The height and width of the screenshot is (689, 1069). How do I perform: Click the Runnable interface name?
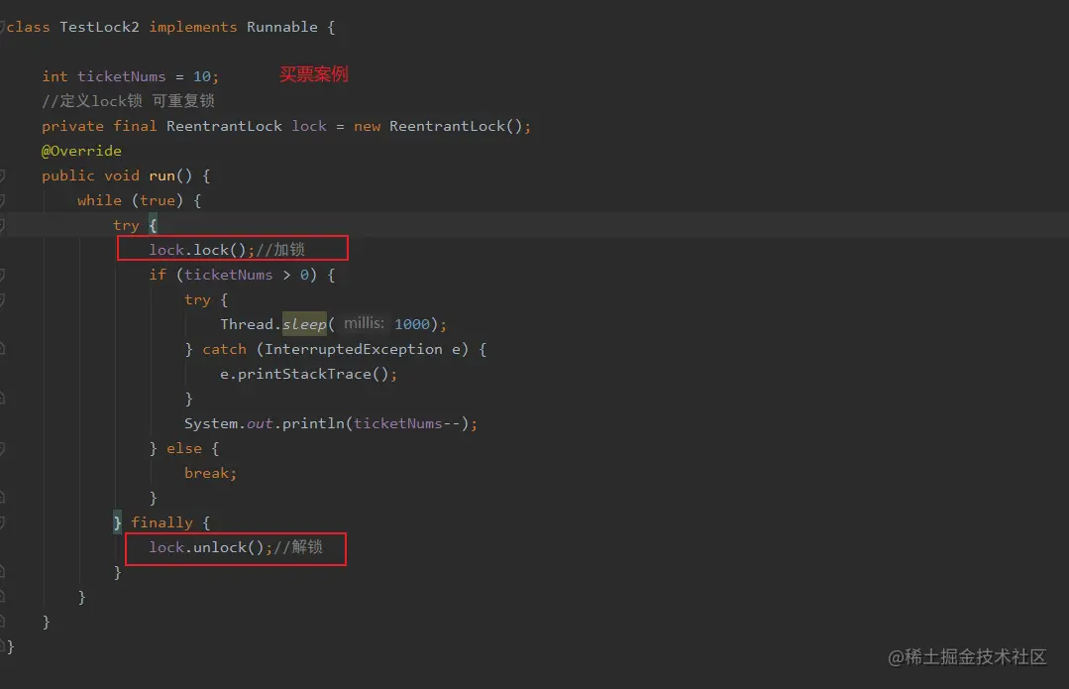click(x=282, y=28)
